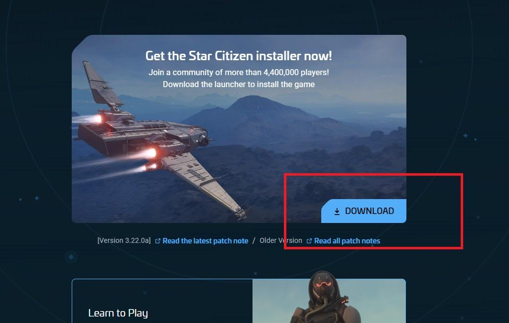Click external-link icon before Read all patch notes
Screen dimensions: 509x323
click(309, 241)
